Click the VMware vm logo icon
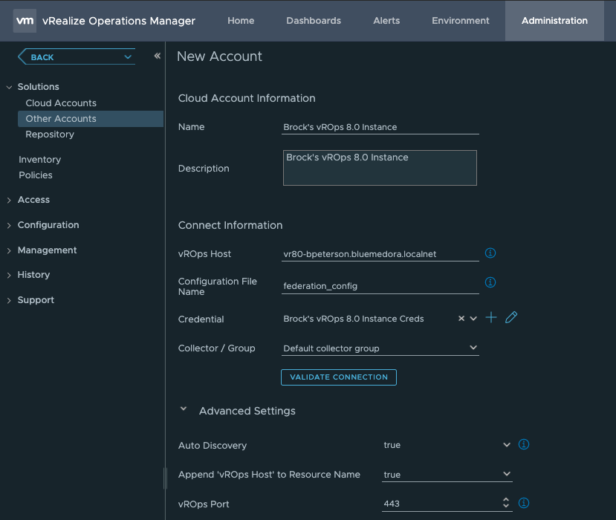 coord(25,21)
